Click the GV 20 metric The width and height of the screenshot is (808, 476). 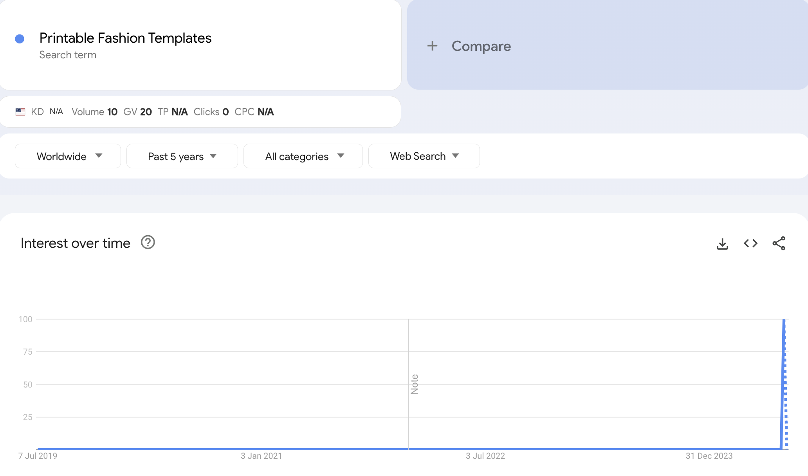pos(137,112)
